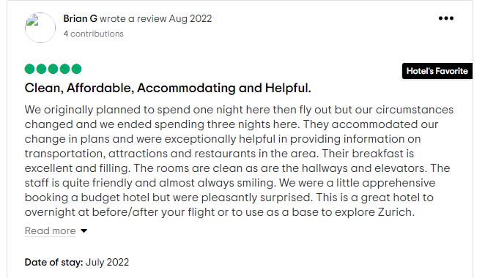Click the wrote a review text
The height and width of the screenshot is (278, 485).
(x=133, y=19)
